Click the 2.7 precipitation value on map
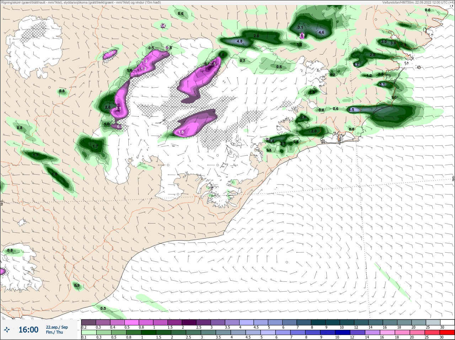This screenshot has height=340, width=455. tap(283, 143)
